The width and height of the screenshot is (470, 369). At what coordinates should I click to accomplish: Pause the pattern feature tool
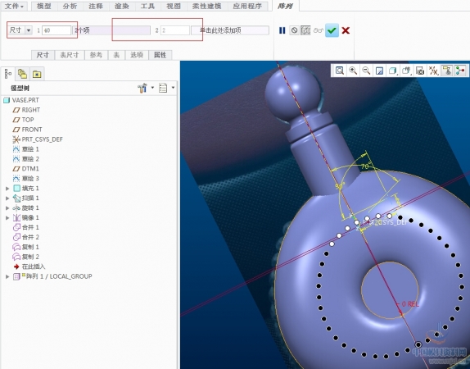point(282,30)
